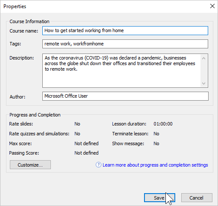The height and width of the screenshot is (206, 218).
Task: Click the description scrollbar up arrow
Action: [x=203, y=58]
